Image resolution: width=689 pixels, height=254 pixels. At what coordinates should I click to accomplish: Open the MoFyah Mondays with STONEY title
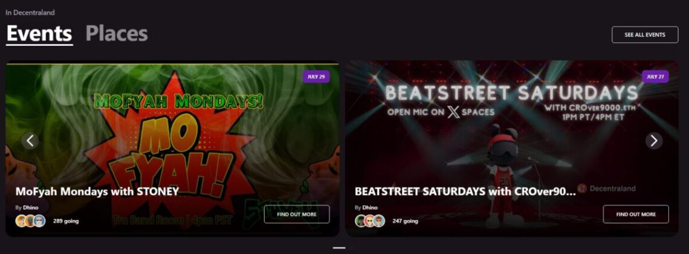(97, 192)
